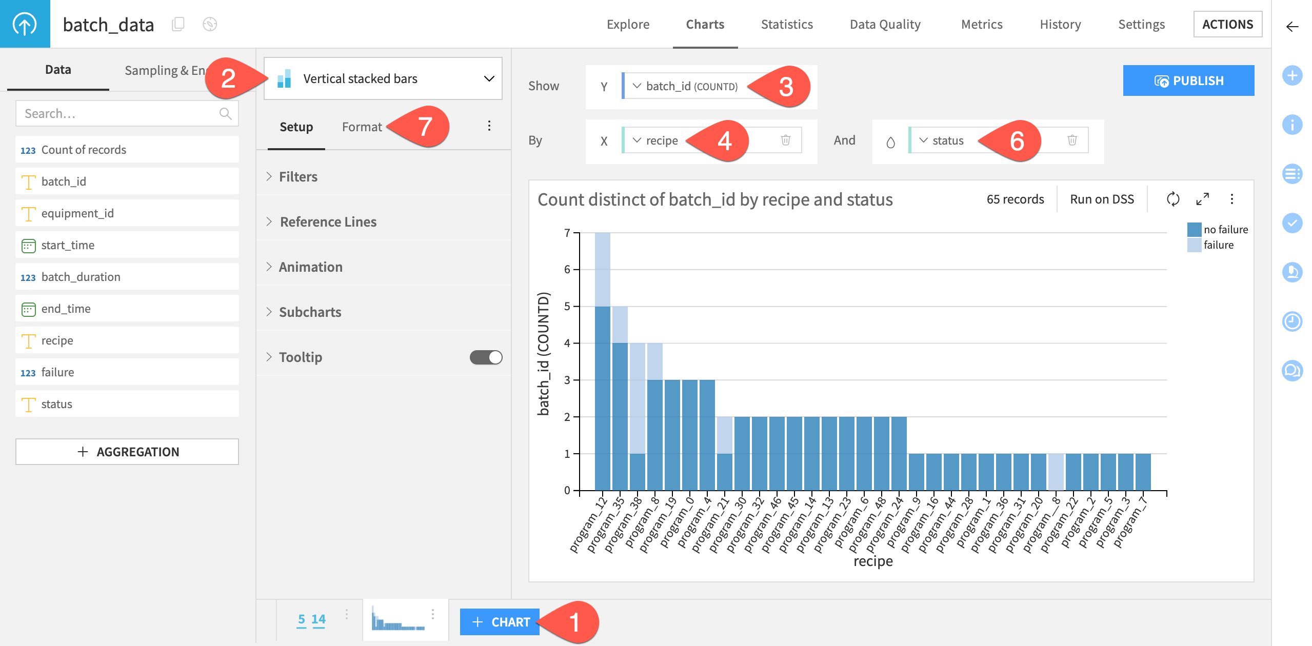This screenshot has width=1312, height=646.
Task: Switch to the Statistics tab
Action: tap(786, 24)
